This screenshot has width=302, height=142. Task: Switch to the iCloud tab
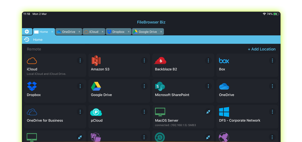pos(94,32)
